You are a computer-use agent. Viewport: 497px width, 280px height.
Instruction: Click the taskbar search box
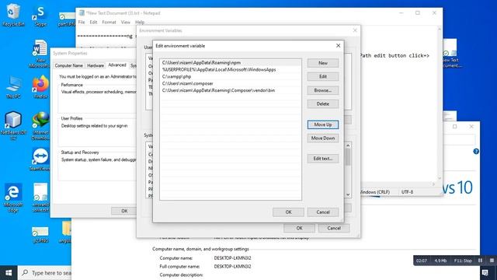(45, 273)
